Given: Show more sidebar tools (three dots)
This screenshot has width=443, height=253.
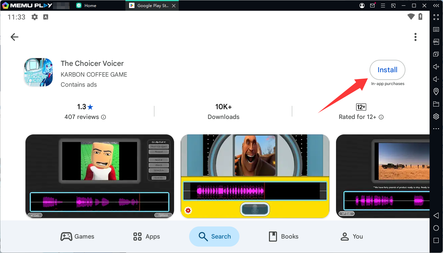Looking at the screenshot, I should click(436, 129).
